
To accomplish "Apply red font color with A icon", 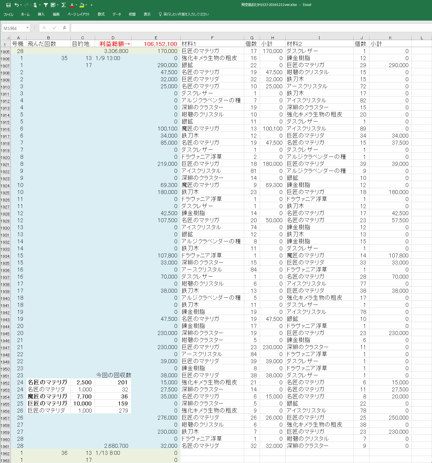I will [72, 5].
